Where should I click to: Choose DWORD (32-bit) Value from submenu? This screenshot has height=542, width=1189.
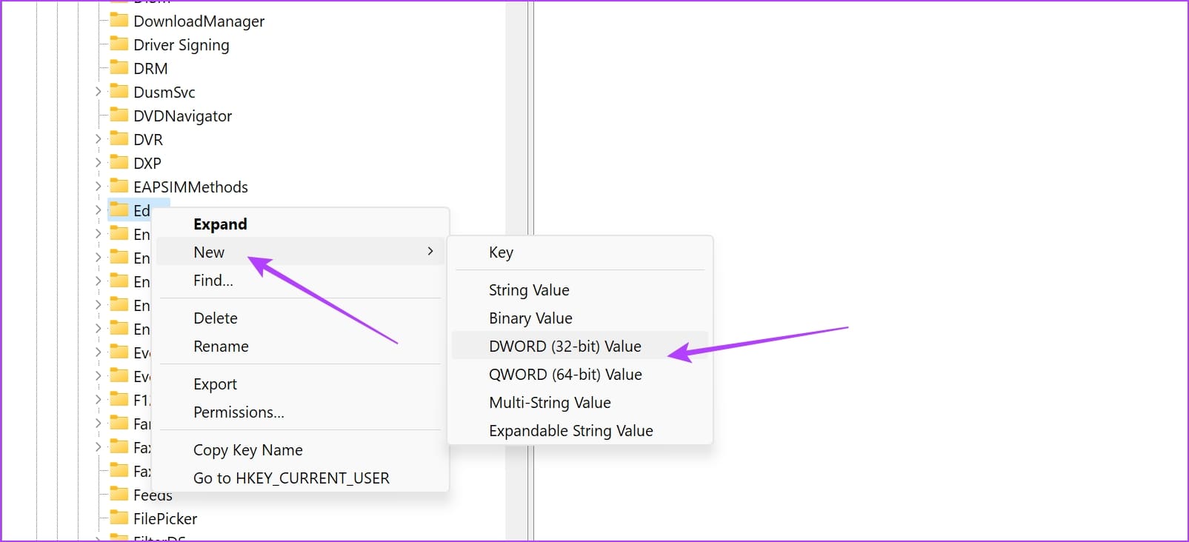tap(564, 347)
